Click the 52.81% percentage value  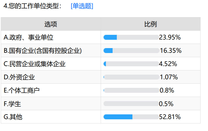point(170,117)
